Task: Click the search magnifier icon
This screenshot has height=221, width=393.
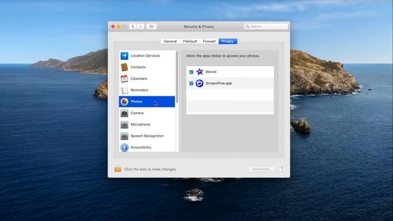Action: 247,26
